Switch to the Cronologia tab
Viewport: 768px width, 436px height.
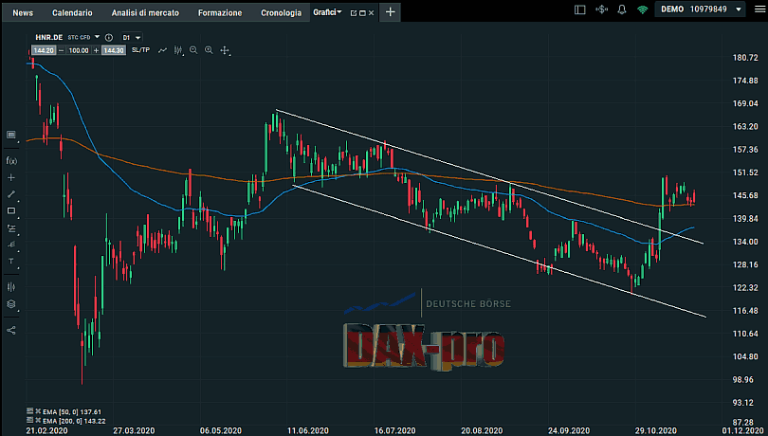[x=282, y=12]
